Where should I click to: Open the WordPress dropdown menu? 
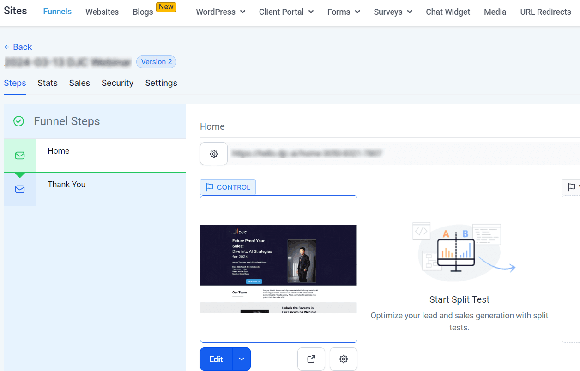(221, 12)
